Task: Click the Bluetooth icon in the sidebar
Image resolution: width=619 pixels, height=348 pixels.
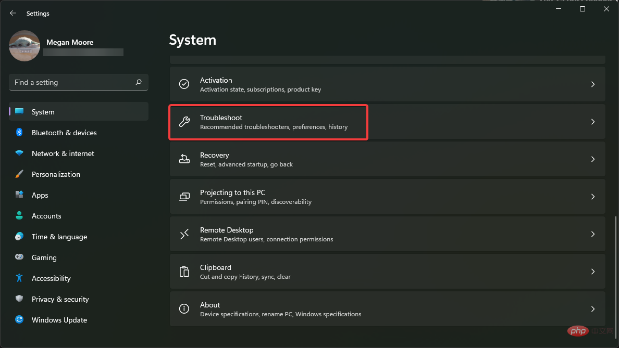Action: point(19,132)
